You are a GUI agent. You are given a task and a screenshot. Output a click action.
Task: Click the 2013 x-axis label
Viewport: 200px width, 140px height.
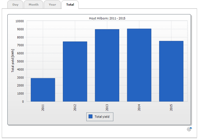coord(107,107)
